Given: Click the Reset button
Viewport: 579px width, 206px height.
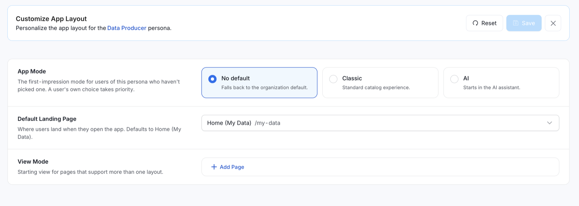Looking at the screenshot, I should (484, 23).
